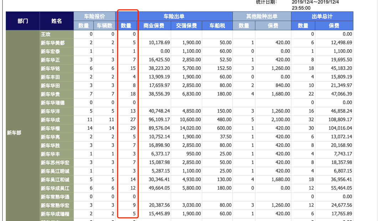
Task: Select the value 6,373.17
Action: 160,154
